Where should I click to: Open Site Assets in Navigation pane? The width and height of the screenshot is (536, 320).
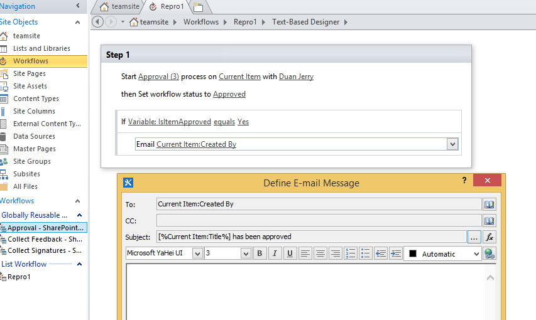30,86
